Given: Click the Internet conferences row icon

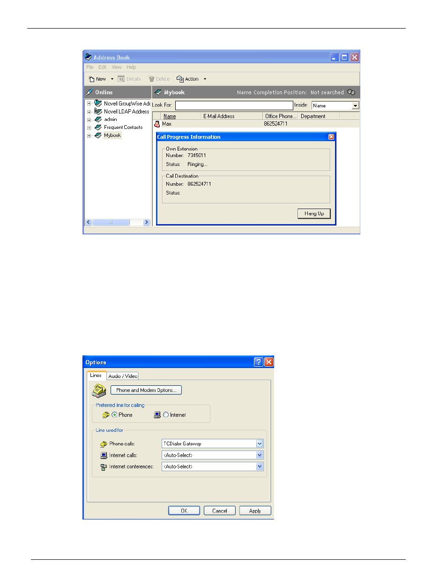Looking at the screenshot, I should 104,467.
